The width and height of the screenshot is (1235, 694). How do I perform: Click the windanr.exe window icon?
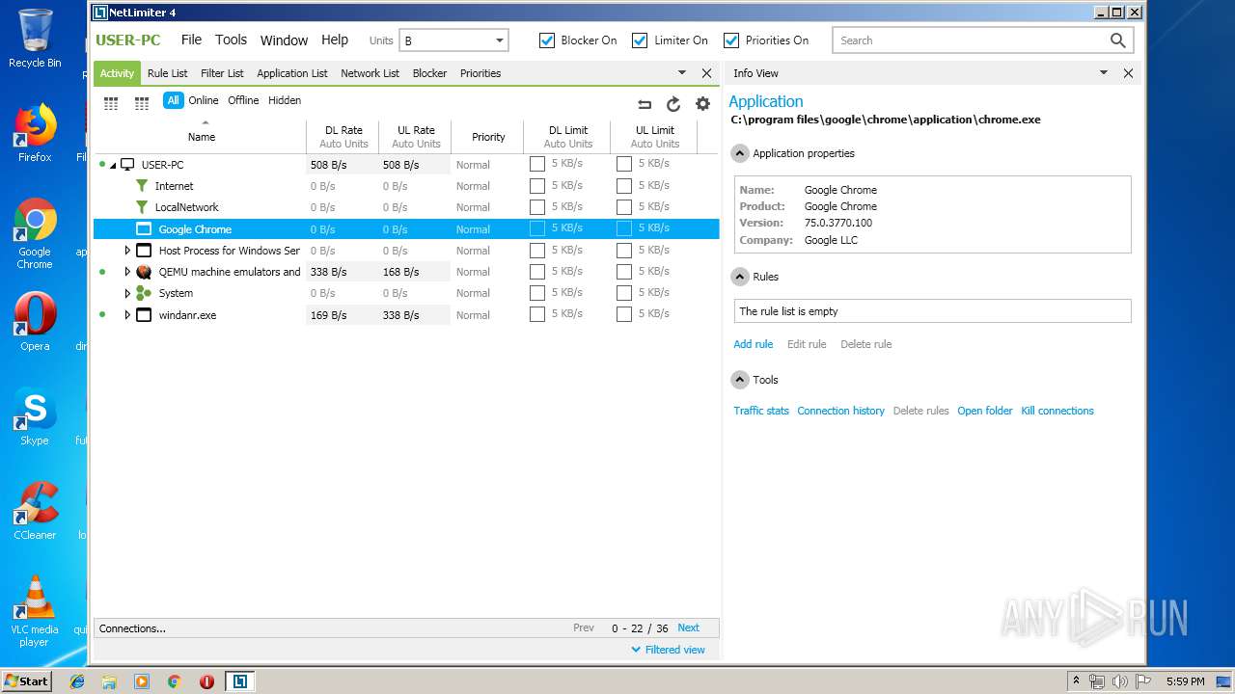click(x=144, y=315)
